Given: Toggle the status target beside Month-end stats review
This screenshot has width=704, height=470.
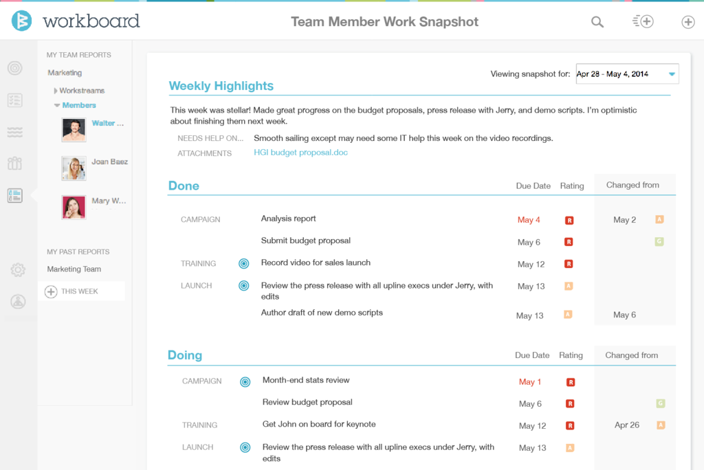Looking at the screenshot, I should pyautogui.click(x=245, y=381).
